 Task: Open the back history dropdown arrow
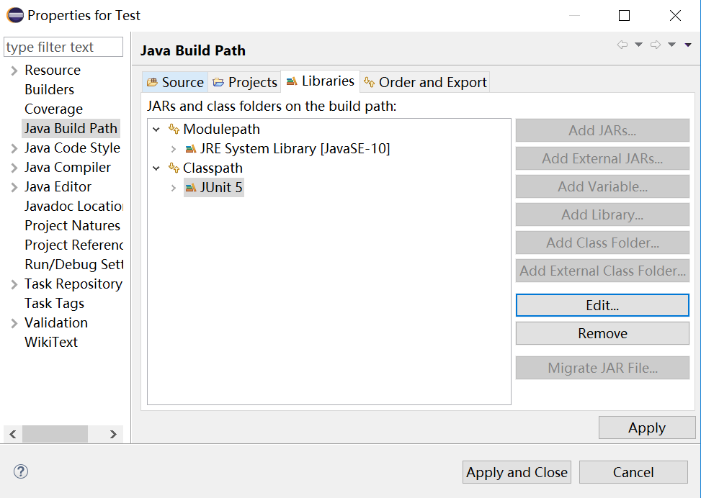[x=639, y=45]
